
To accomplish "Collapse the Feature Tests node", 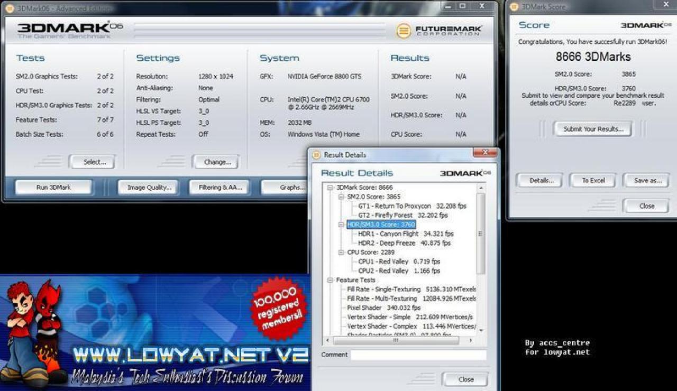I will (x=330, y=280).
